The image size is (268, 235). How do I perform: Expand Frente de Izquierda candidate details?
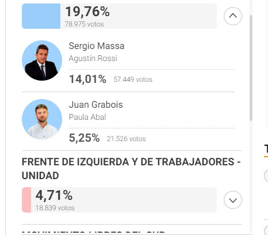pyautogui.click(x=233, y=200)
